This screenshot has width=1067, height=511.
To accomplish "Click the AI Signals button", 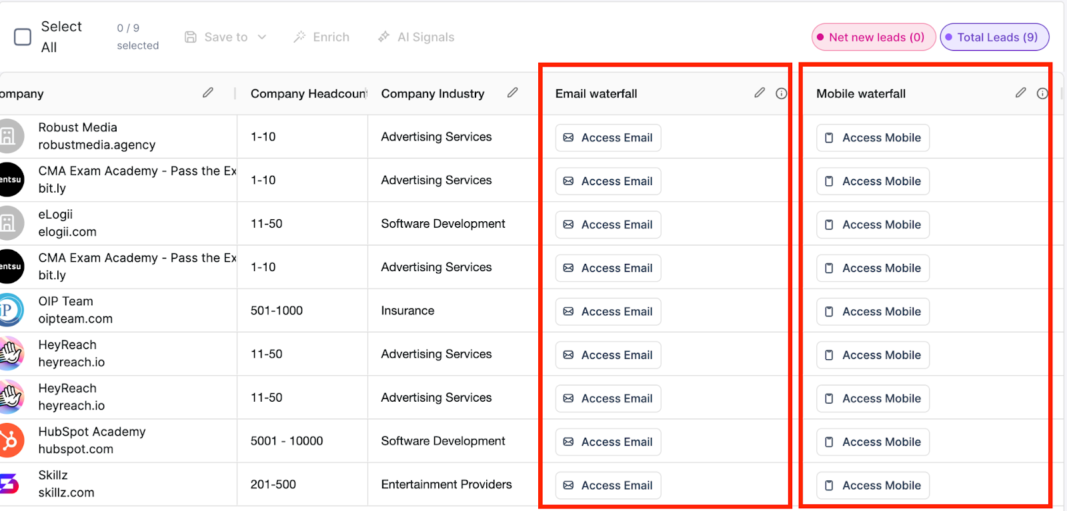I will (x=416, y=37).
